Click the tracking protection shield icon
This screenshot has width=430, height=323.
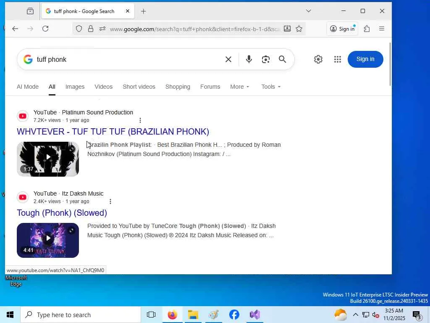[x=79, y=29]
